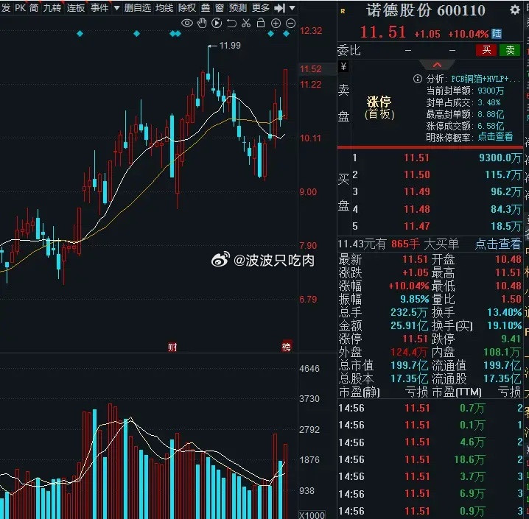Open the PCB铜箔+HVLP analysis link
Screen dimensions: 529x519
pos(486,80)
